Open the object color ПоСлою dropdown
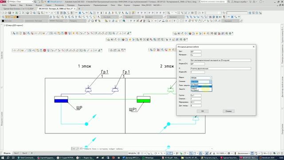Viewport: 284px width, 160px height. pos(12,21)
